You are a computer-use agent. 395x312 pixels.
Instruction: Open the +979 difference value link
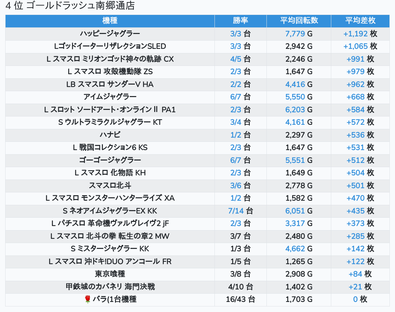[355, 71]
